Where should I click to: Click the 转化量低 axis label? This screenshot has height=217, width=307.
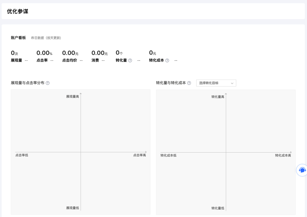point(217,208)
